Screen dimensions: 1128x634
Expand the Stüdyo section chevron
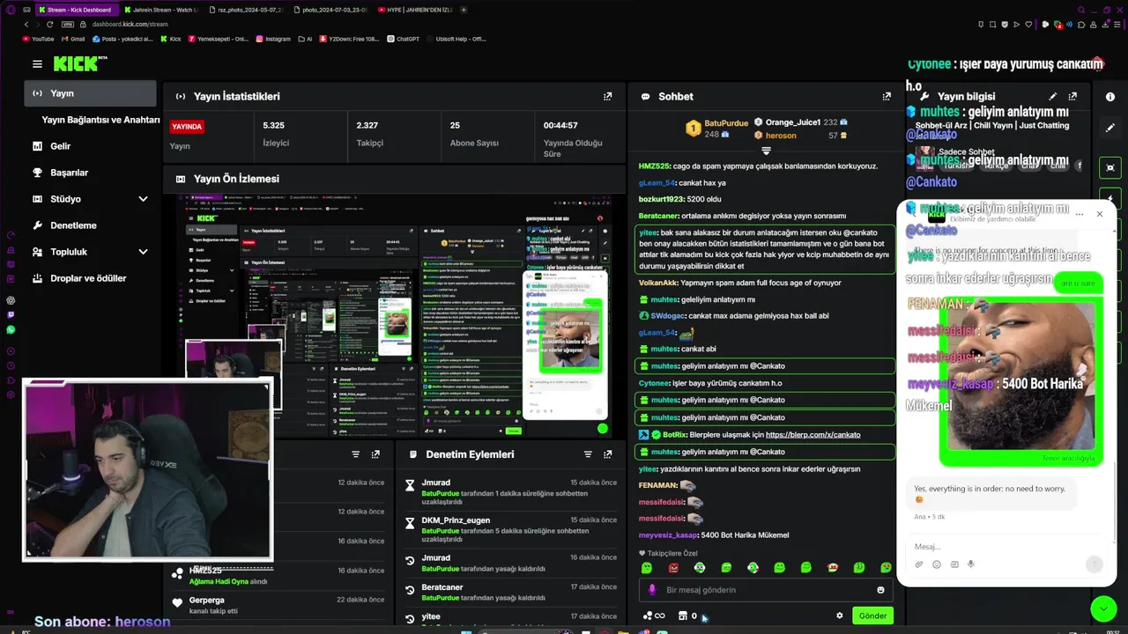tap(143, 199)
